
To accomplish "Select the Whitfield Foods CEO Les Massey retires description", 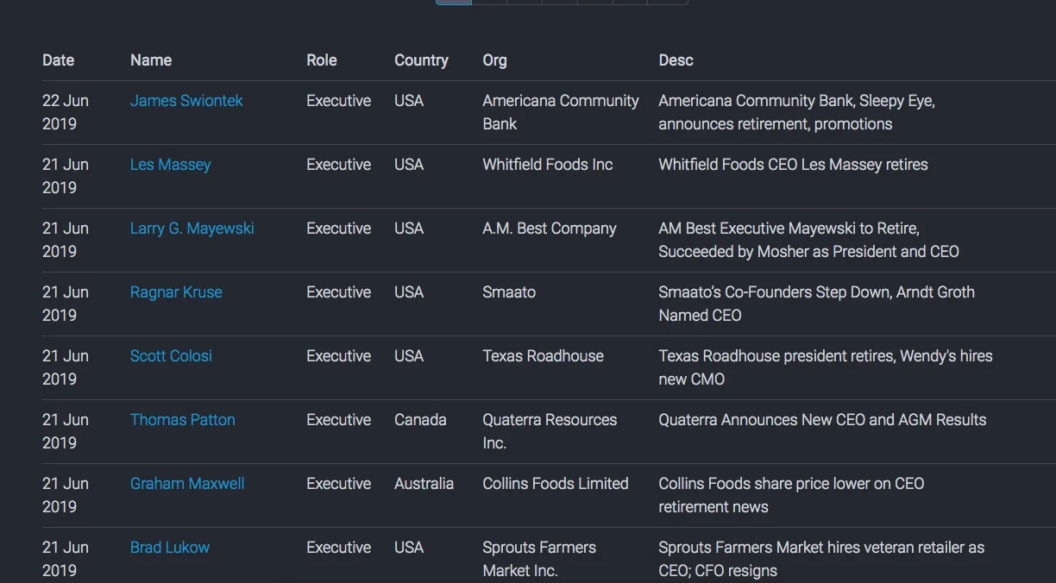I will (x=793, y=165).
